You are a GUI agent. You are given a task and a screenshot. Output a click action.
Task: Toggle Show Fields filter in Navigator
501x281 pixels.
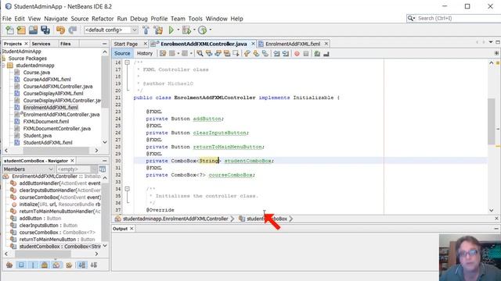pos(21,265)
